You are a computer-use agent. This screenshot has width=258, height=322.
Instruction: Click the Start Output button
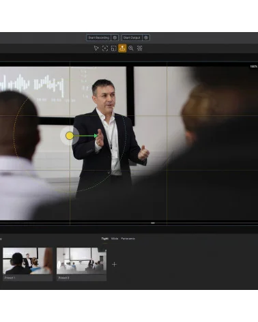coord(132,38)
